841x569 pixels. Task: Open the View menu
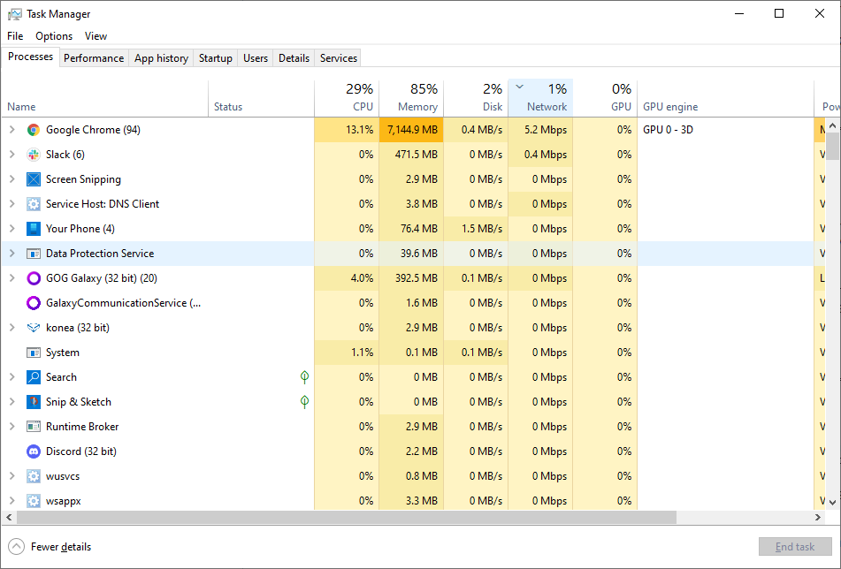(x=96, y=36)
